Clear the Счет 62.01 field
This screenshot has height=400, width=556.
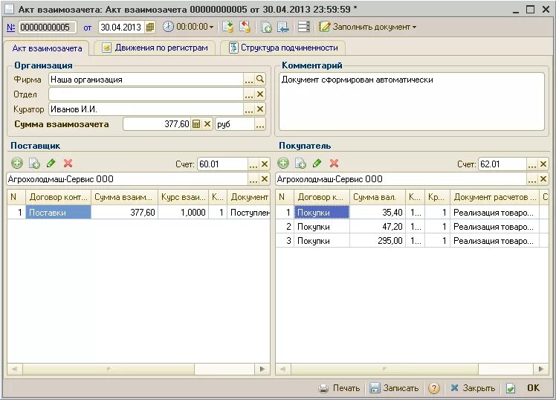tap(543, 164)
